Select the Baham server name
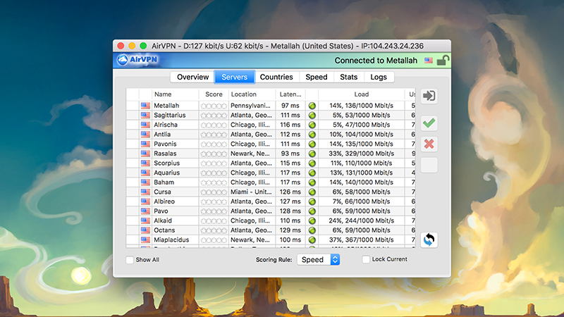 pos(164,182)
